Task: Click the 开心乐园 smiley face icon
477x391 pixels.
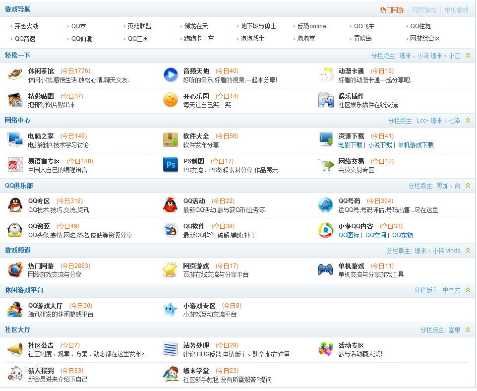Action: click(x=171, y=100)
